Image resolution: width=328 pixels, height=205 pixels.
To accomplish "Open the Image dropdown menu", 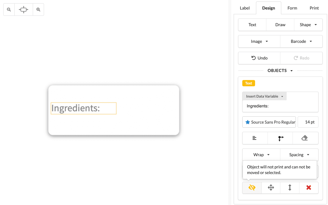I will click(259, 41).
